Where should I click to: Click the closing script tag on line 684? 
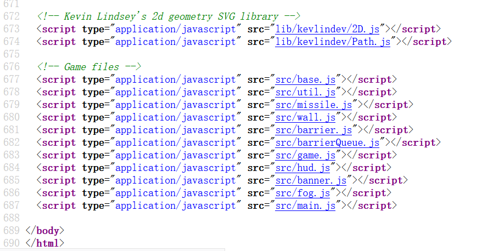tap(366, 168)
